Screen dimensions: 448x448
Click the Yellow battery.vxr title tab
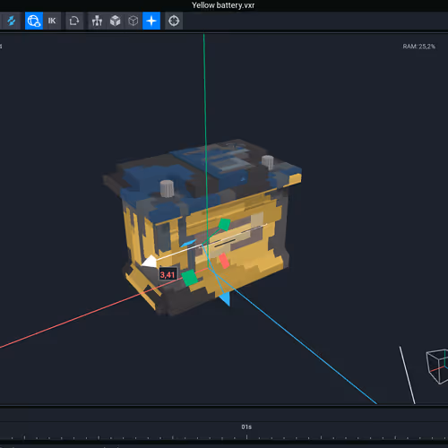click(x=223, y=5)
